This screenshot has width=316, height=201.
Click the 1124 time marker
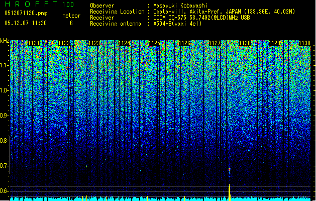tap(125, 43)
